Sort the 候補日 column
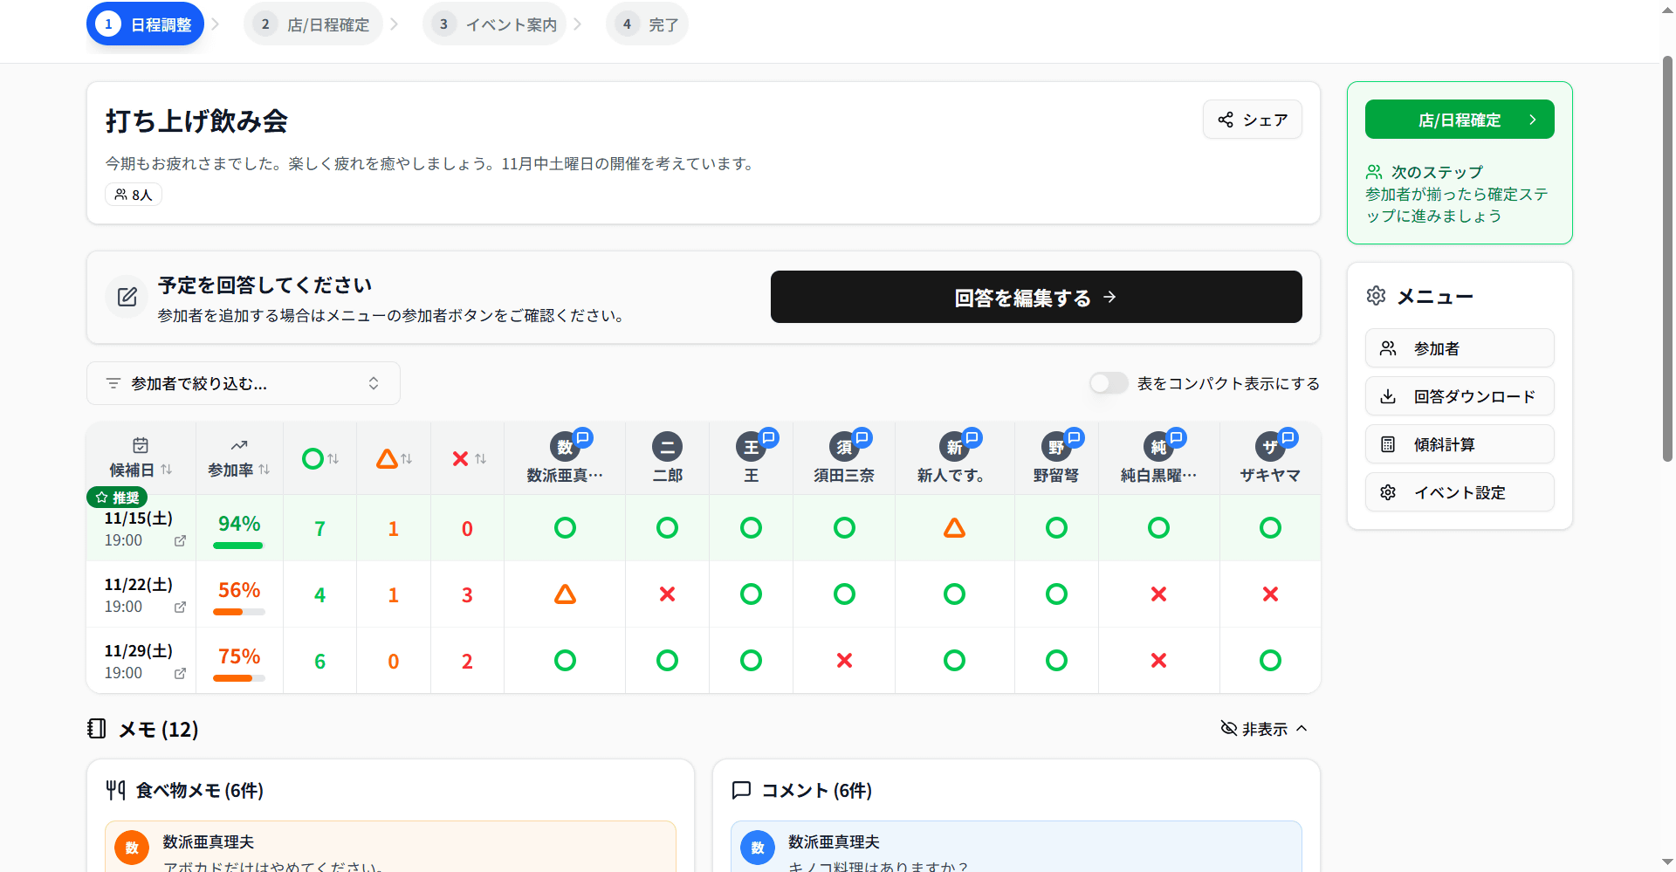Image resolution: width=1676 pixels, height=872 pixels. point(141,470)
